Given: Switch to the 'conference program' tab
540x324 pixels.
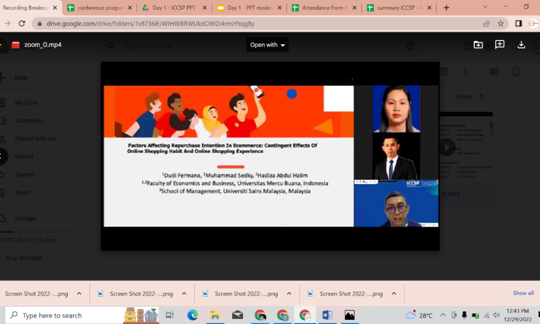Looking at the screenshot, I should (100, 8).
